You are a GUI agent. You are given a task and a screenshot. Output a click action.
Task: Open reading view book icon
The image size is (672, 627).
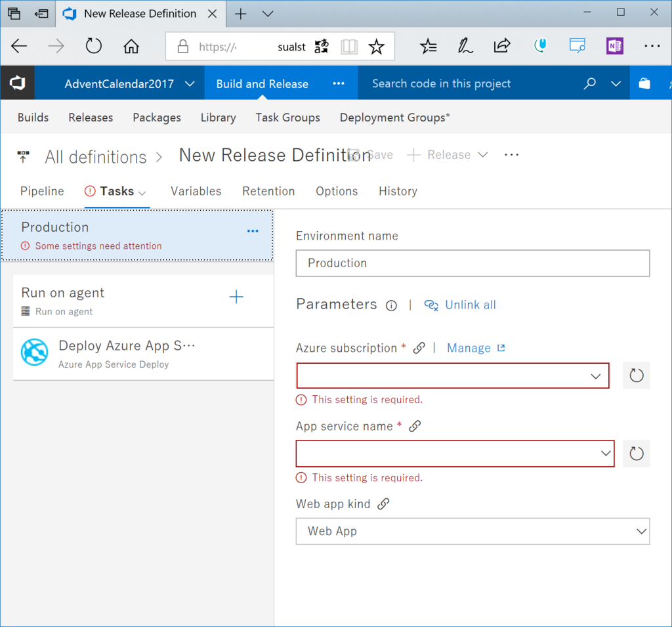point(349,47)
